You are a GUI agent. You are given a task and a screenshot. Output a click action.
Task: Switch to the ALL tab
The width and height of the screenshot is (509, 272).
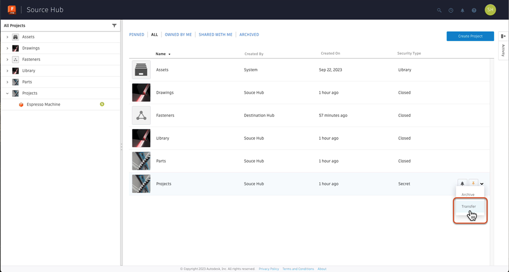coord(155,35)
